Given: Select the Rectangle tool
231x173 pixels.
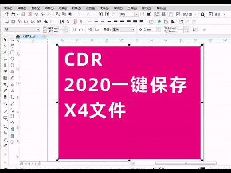Looking at the screenshot, I should tap(12, 52).
